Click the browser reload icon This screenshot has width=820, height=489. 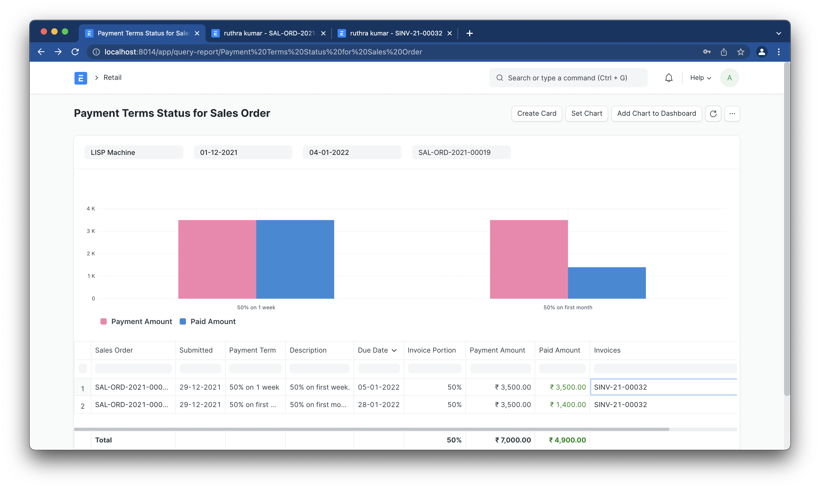(75, 52)
